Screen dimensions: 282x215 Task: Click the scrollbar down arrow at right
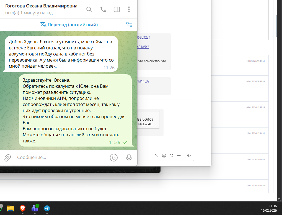[x=279, y=198]
